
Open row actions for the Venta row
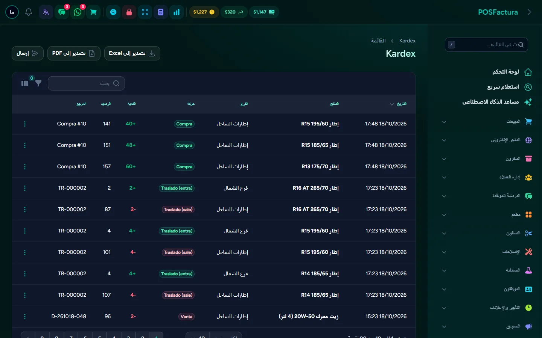(x=25, y=317)
